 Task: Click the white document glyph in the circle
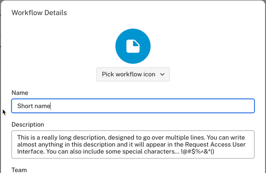[133, 46]
